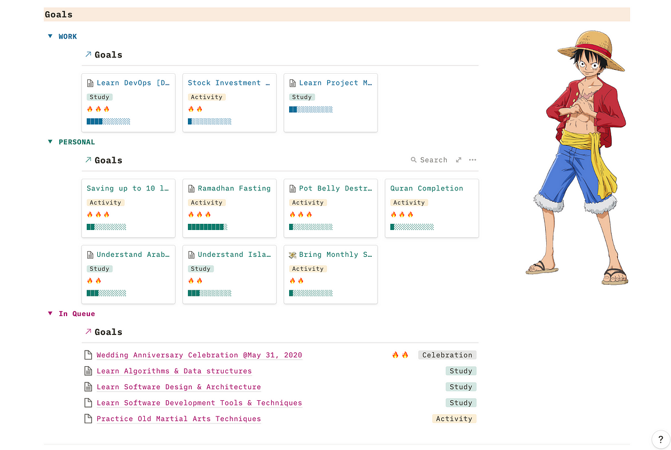Open the Understand Isla... card

[x=230, y=275]
